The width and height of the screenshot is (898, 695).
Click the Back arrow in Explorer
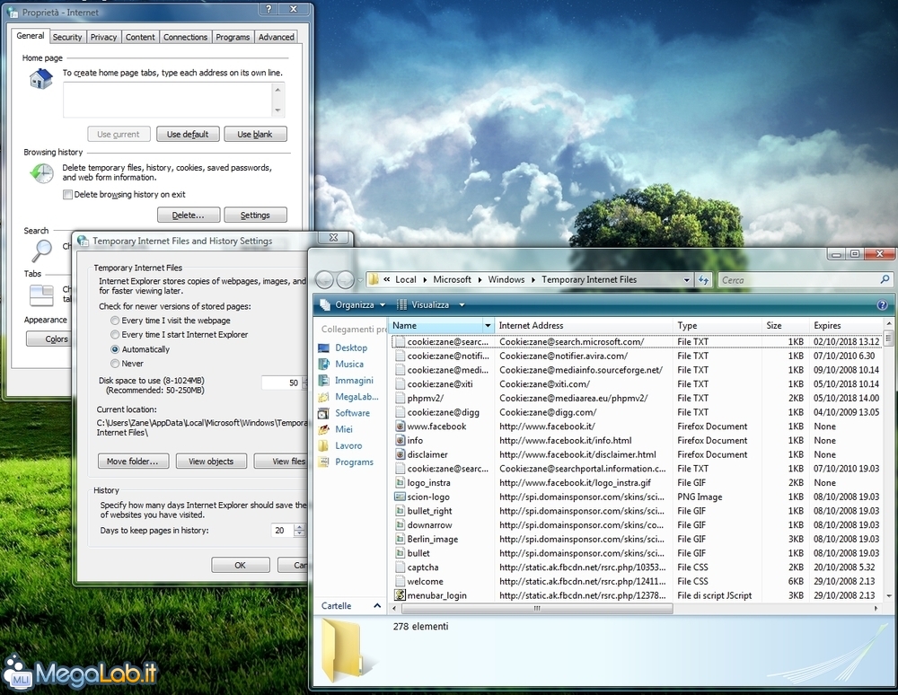[x=325, y=280]
